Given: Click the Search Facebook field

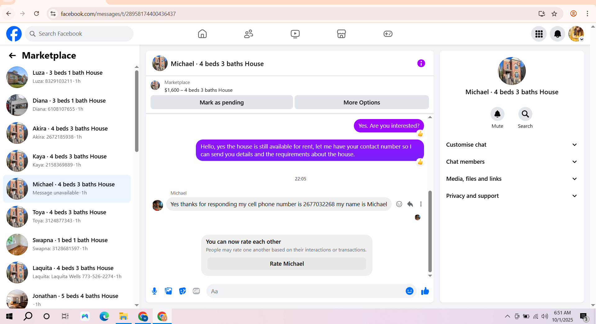Looking at the screenshot, I should [79, 34].
